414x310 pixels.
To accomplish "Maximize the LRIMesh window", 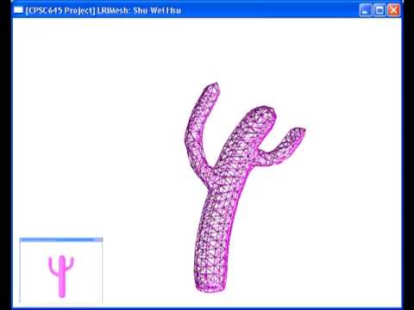I will click(x=379, y=10).
